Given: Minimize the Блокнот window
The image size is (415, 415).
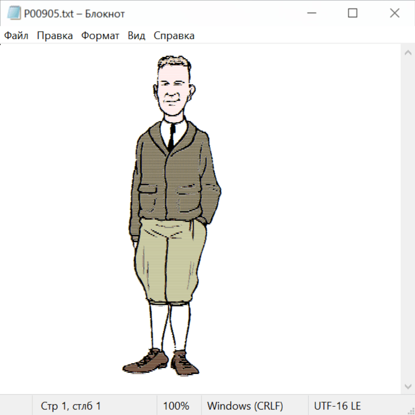Looking at the screenshot, I should coord(310,13).
